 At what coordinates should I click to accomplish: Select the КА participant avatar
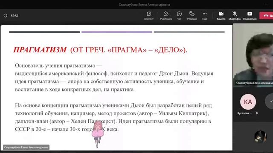[248, 102]
